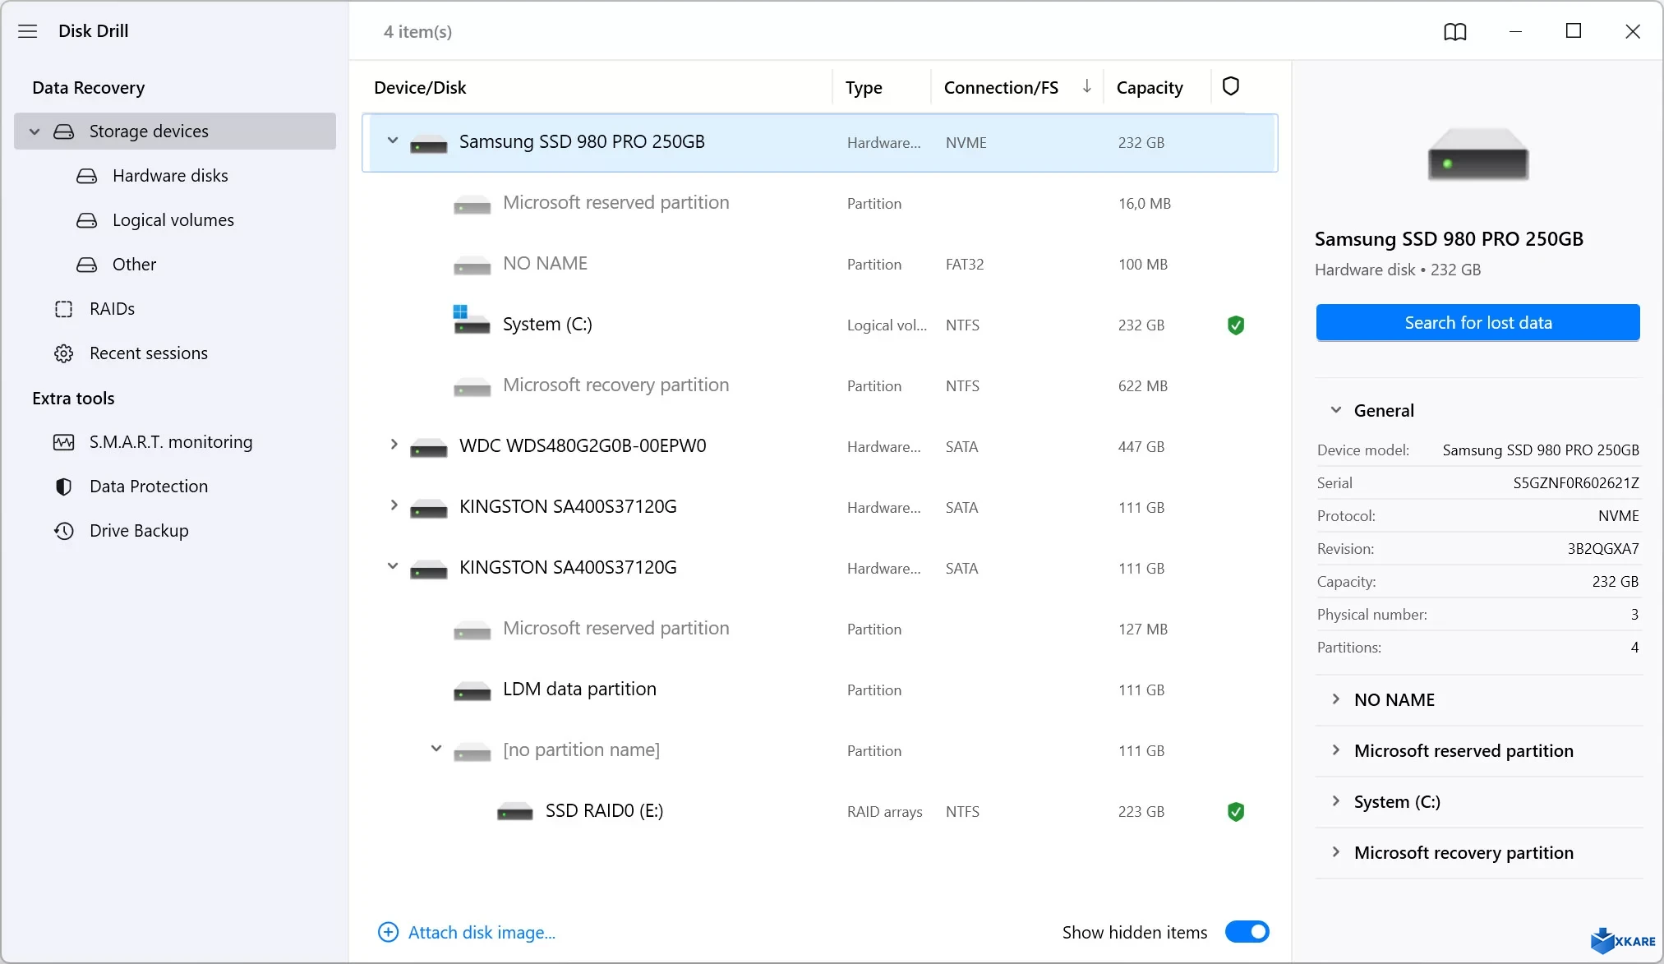Open S.M.A.R.T. monitoring tool
Image resolution: width=1664 pixels, height=964 pixels.
(x=175, y=442)
